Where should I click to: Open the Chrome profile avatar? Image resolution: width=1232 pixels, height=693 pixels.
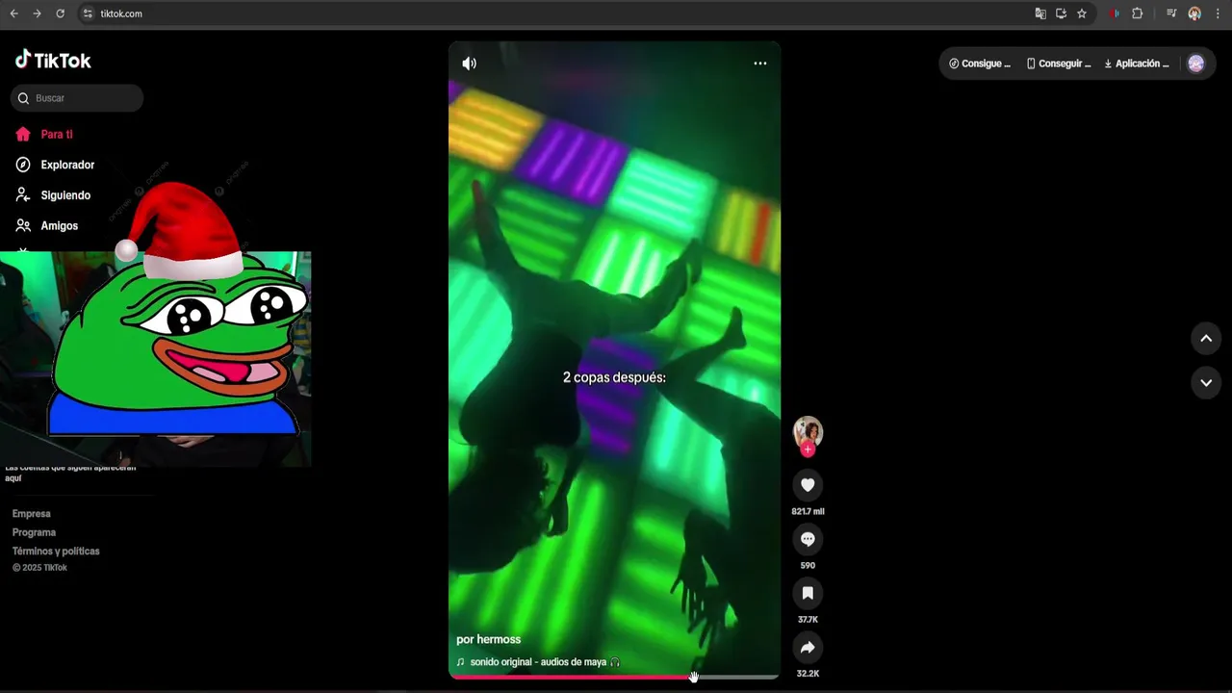click(x=1194, y=13)
